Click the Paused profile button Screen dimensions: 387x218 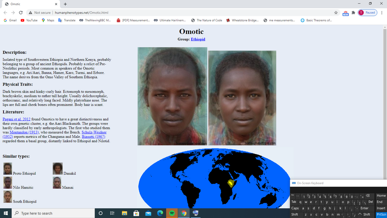(368, 13)
